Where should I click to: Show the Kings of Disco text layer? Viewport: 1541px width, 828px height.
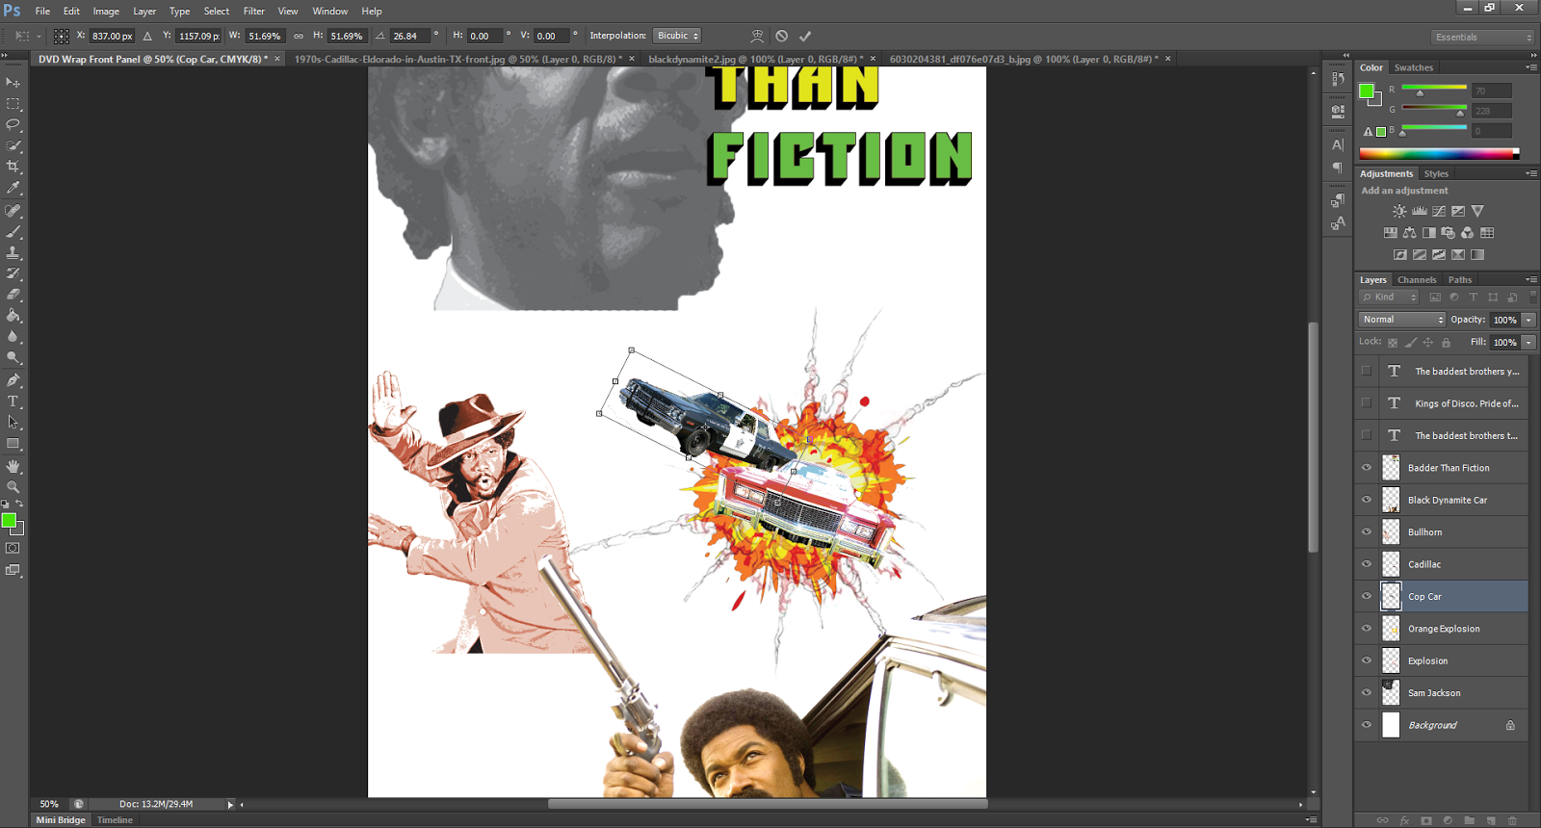point(1366,403)
